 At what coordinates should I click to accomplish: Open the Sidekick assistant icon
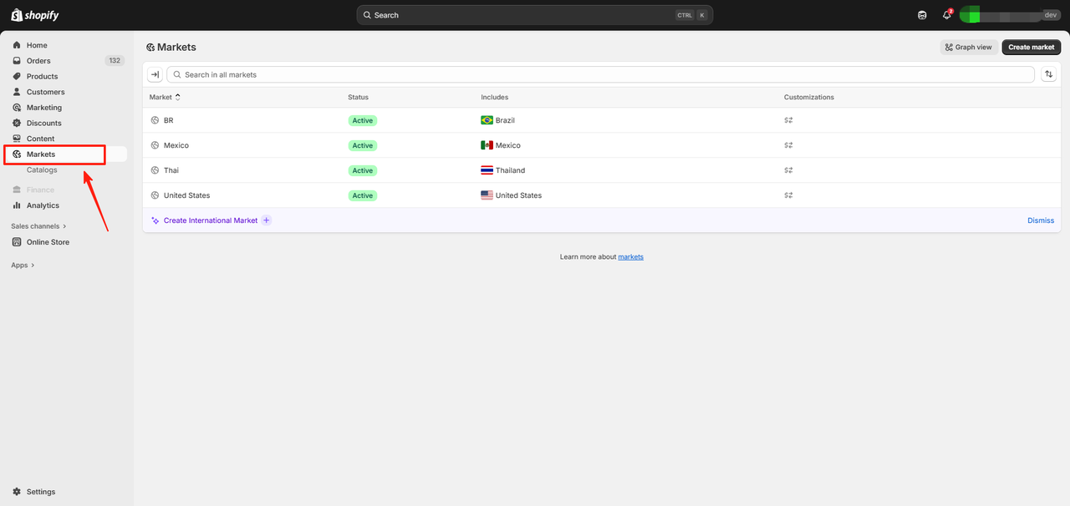coord(922,15)
